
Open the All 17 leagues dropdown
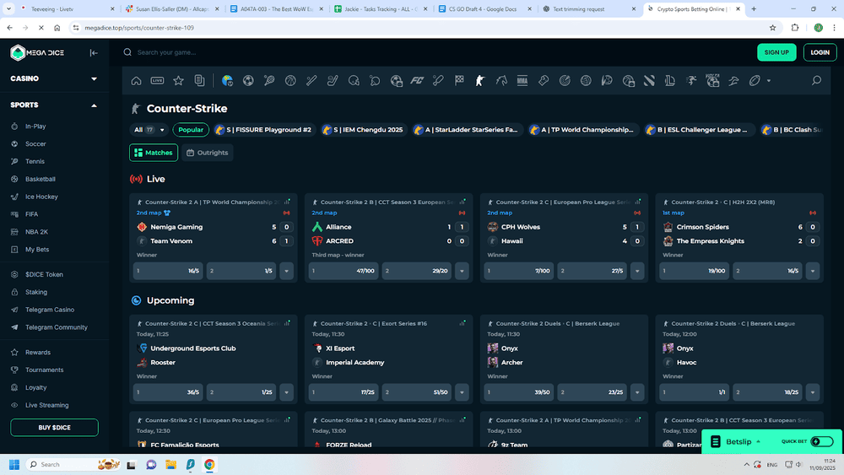[149, 130]
